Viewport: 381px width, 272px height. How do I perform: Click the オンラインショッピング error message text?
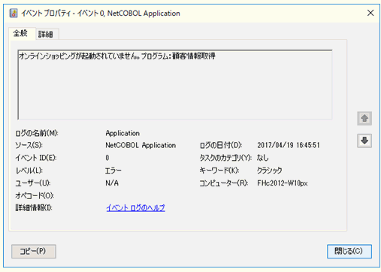click(x=117, y=56)
